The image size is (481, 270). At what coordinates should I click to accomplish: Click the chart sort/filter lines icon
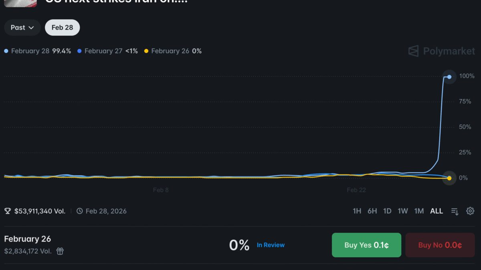pos(455,211)
